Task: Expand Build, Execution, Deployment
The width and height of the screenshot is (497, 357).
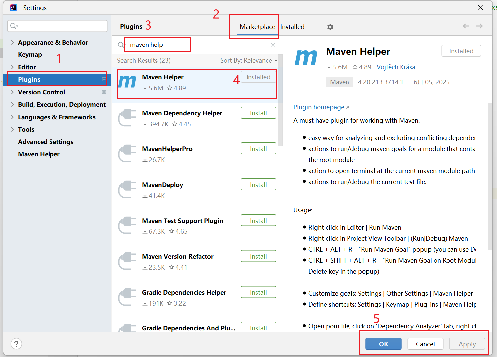Action: (12, 104)
